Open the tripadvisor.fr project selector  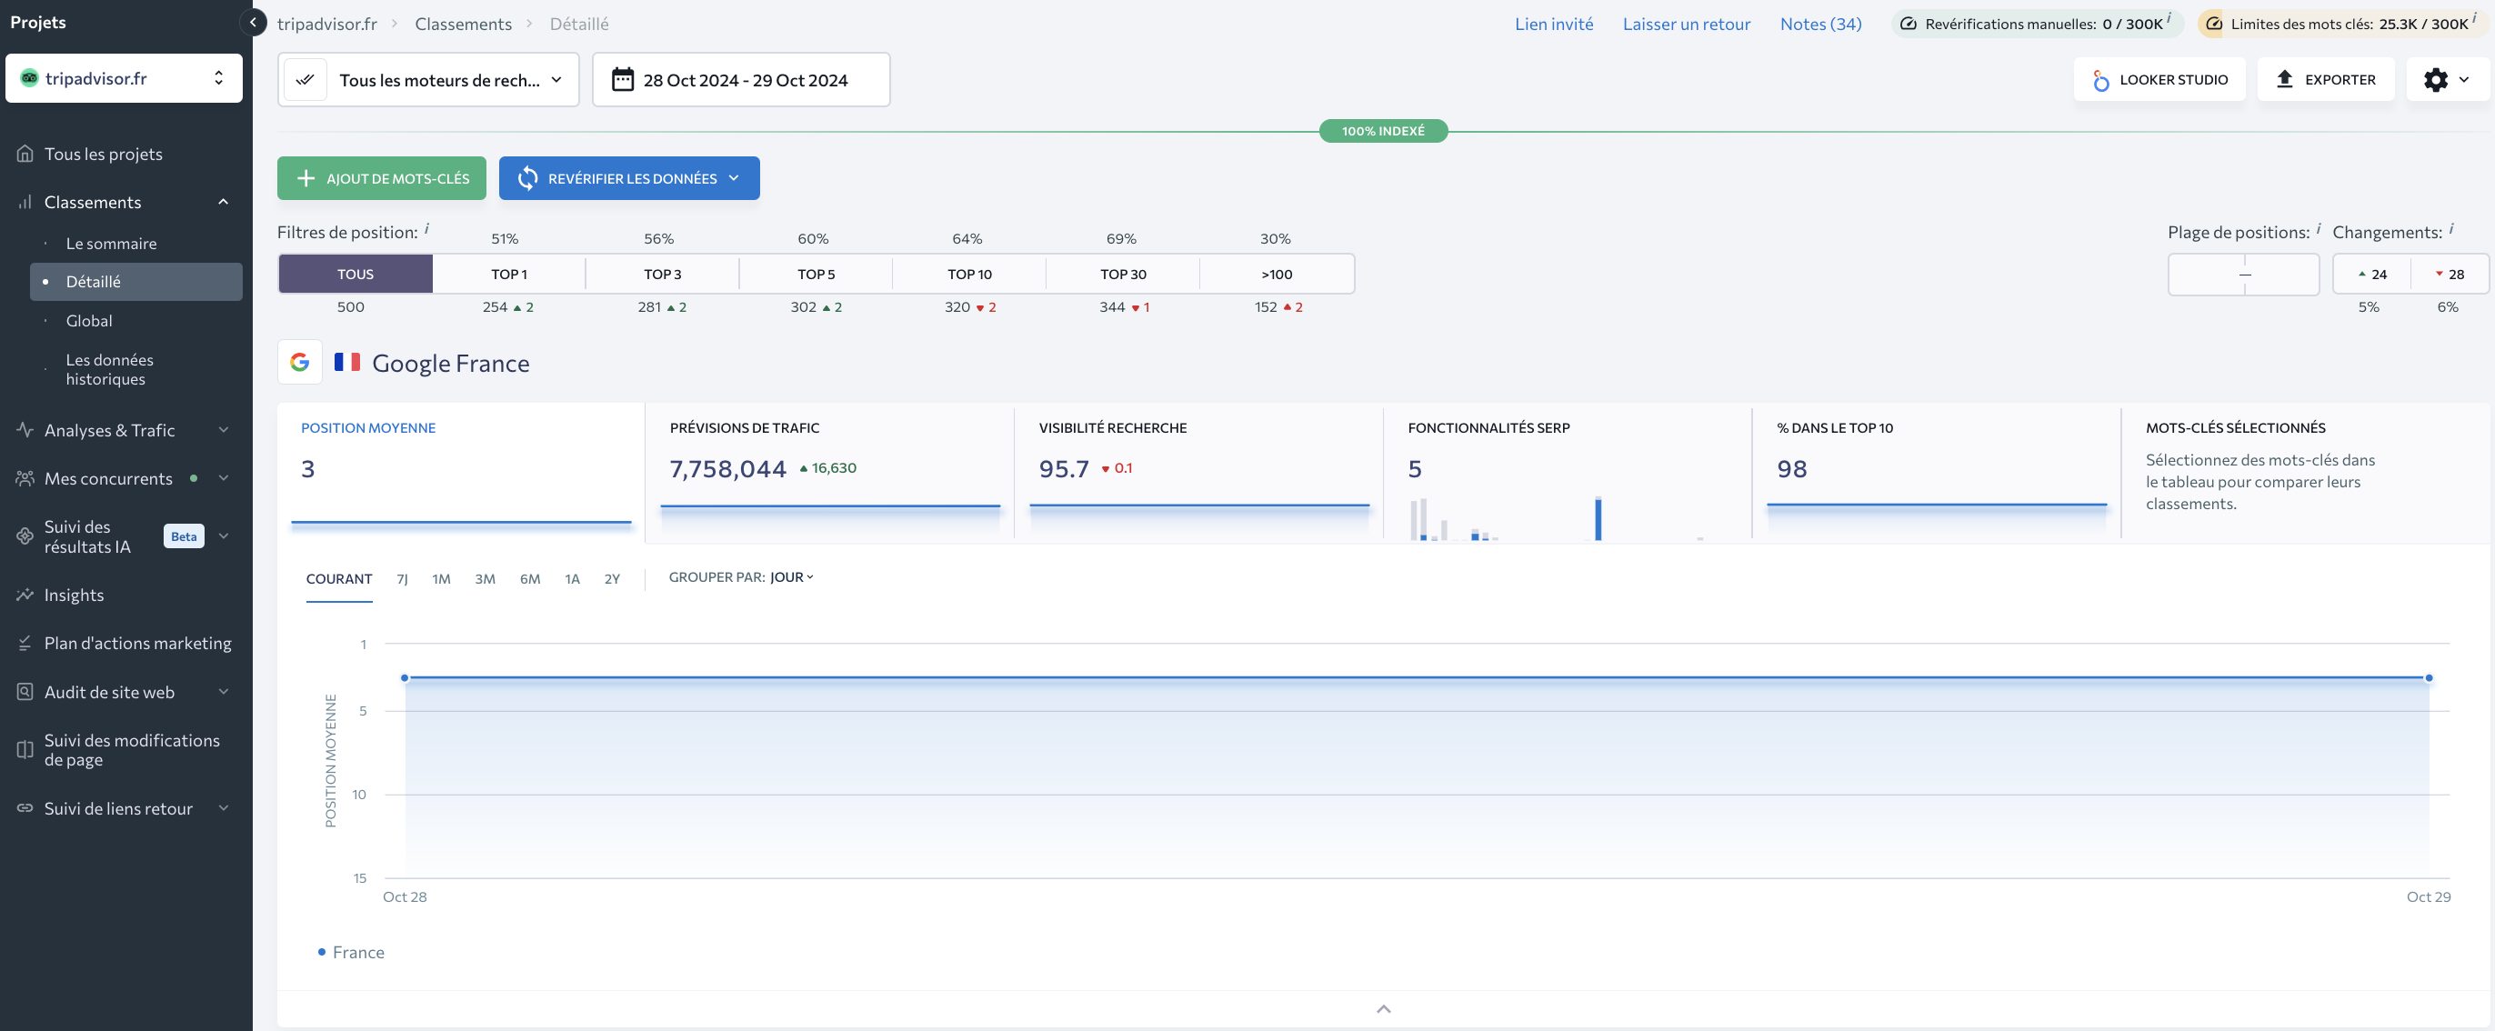point(124,78)
